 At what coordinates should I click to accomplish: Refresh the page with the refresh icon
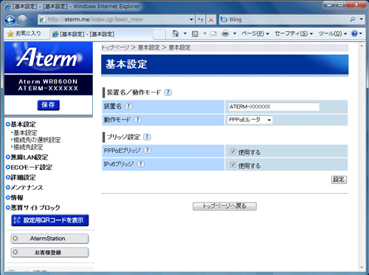[x=201, y=19]
